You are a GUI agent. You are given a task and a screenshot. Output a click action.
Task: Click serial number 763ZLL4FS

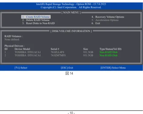coord(57,52)
